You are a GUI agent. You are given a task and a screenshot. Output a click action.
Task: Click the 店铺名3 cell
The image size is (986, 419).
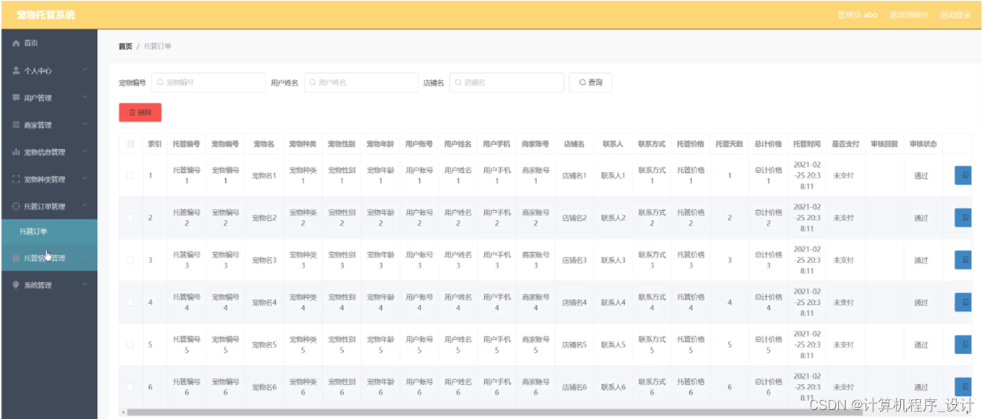pos(574,260)
